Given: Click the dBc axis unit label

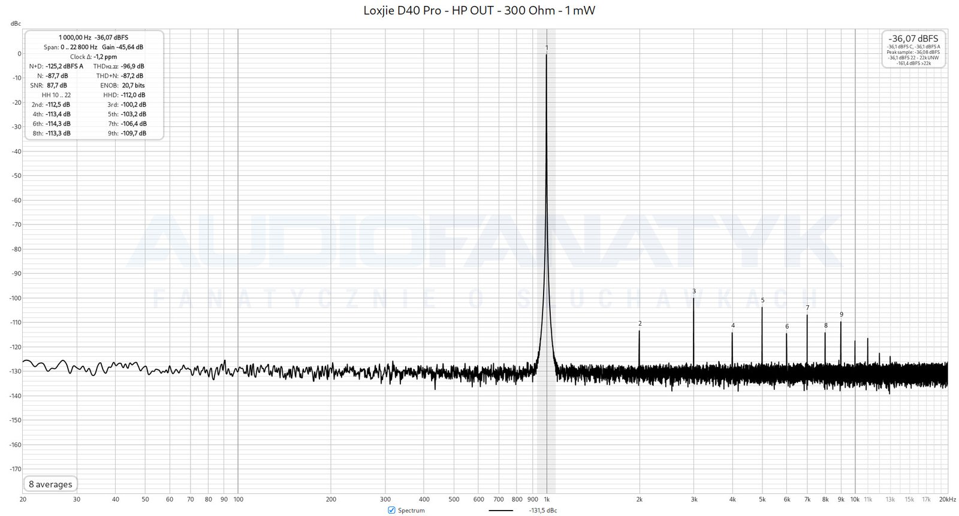Looking at the screenshot, I should 16,23.
